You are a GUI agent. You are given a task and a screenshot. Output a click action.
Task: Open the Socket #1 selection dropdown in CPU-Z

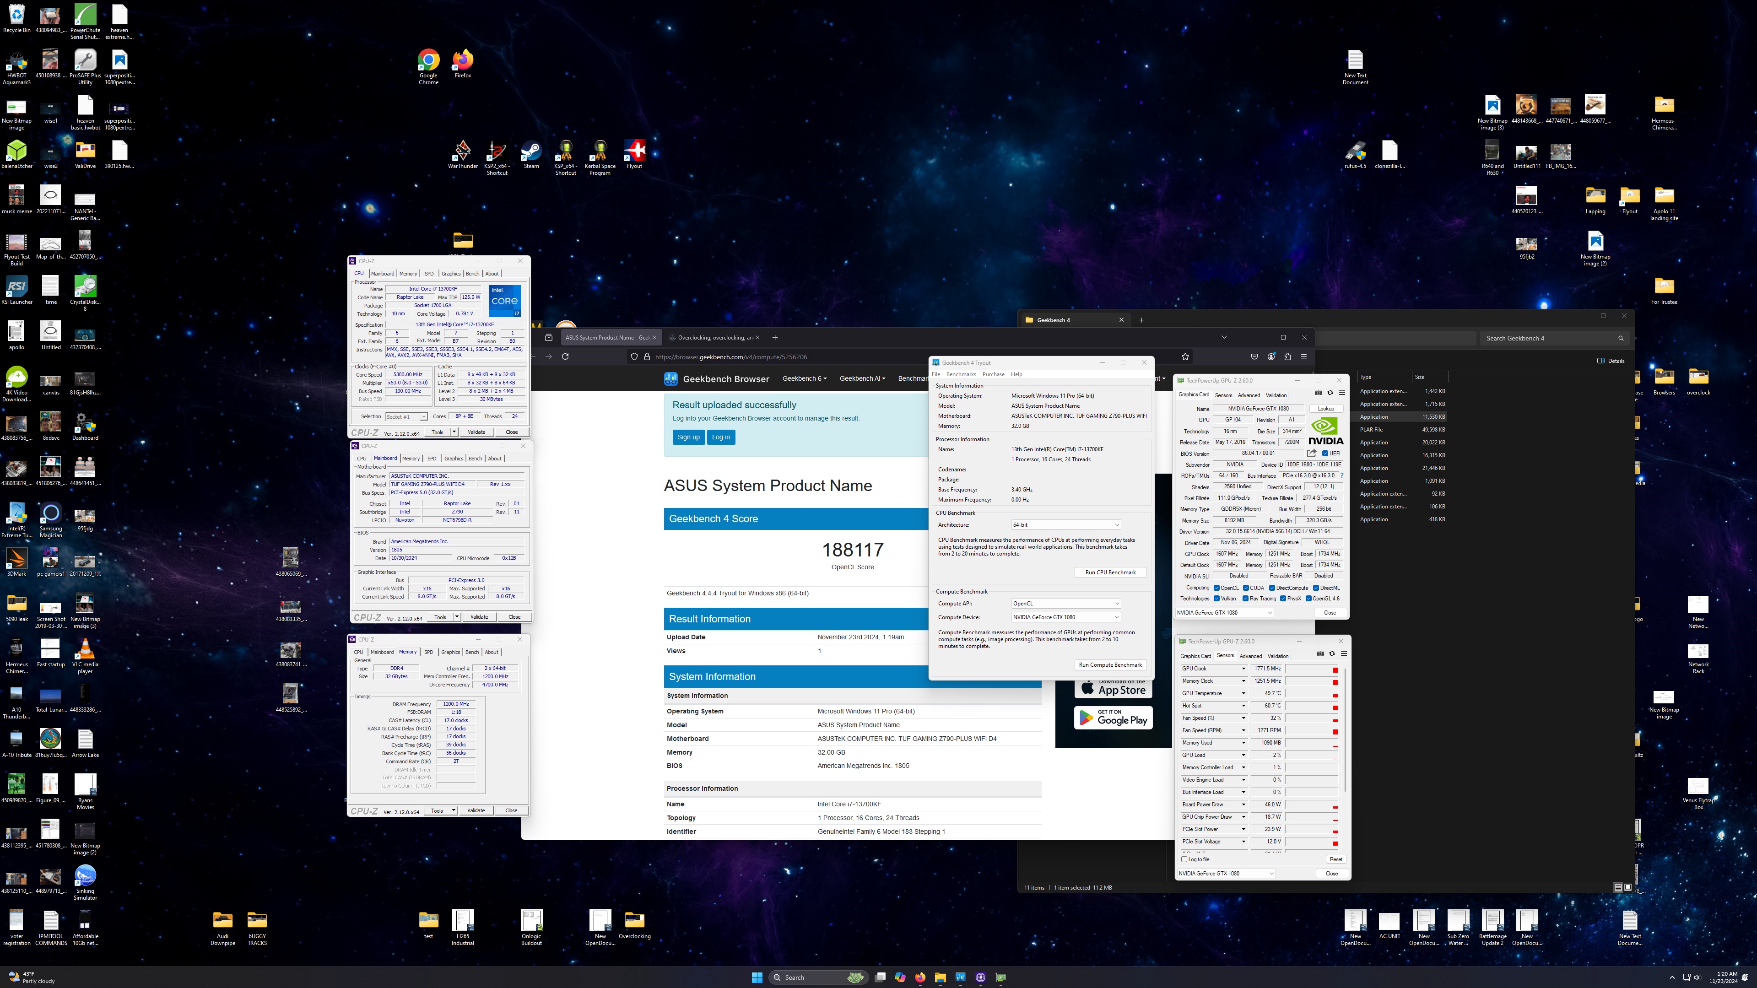(406, 416)
